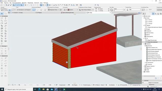
Task: Click the wall height input field
Action: pos(118,9)
